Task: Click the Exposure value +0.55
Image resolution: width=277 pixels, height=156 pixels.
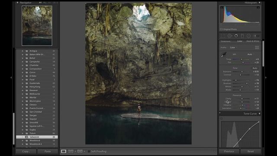Action: [x=256, y=71]
